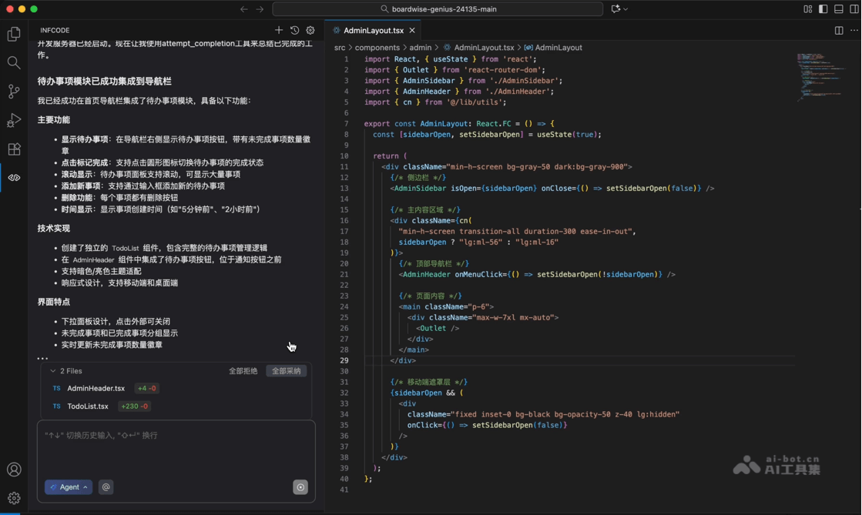Open the Explorer view in the activity bar

point(13,34)
